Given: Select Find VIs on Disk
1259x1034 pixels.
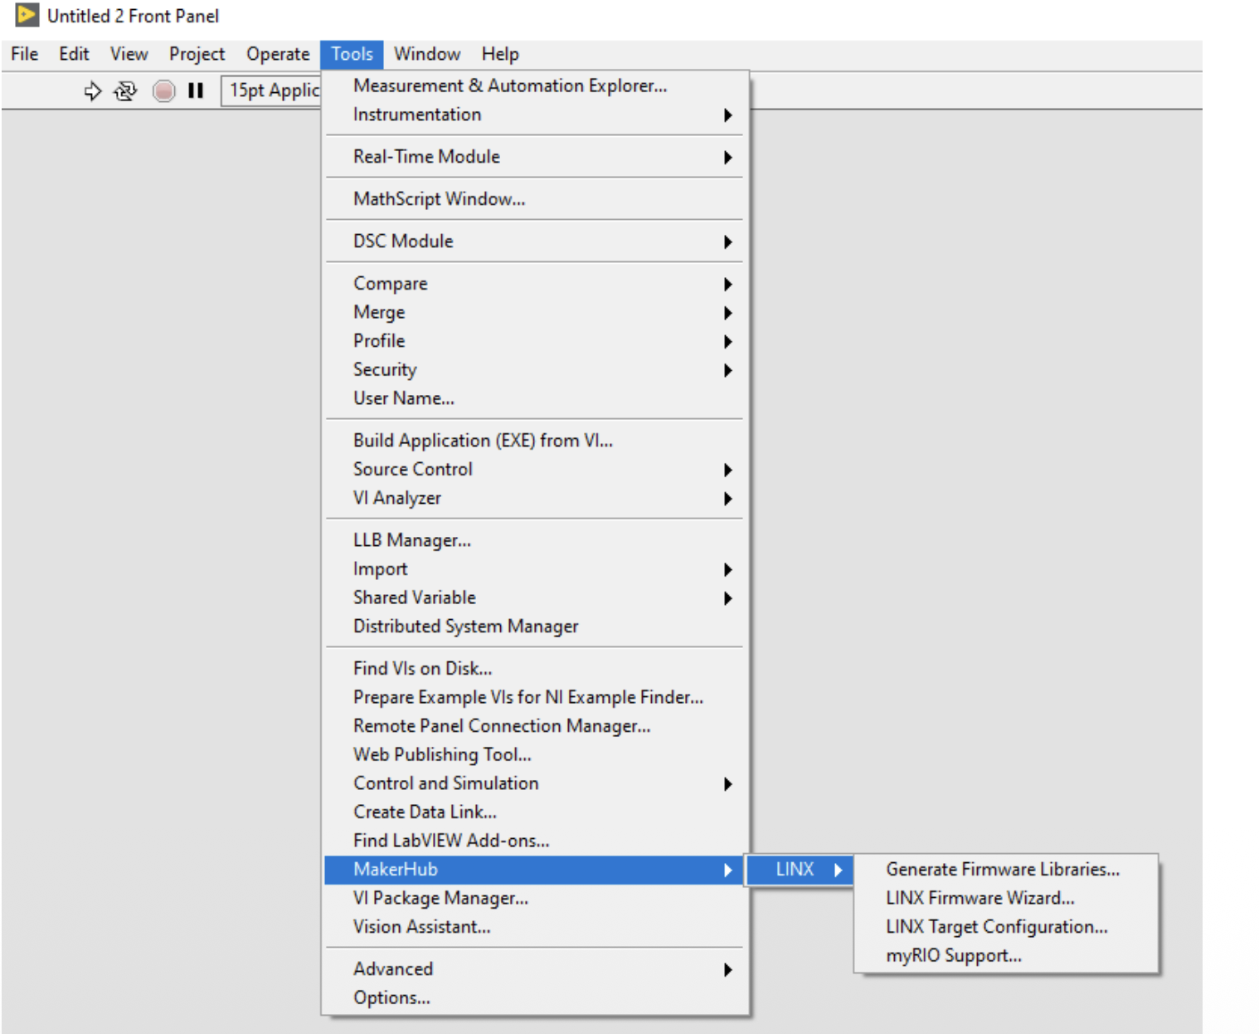Looking at the screenshot, I should [x=535, y=669].
